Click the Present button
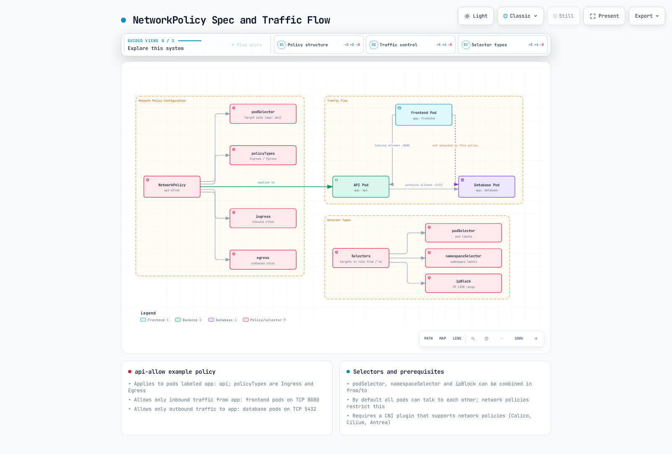This screenshot has height=454, width=672. [x=604, y=16]
